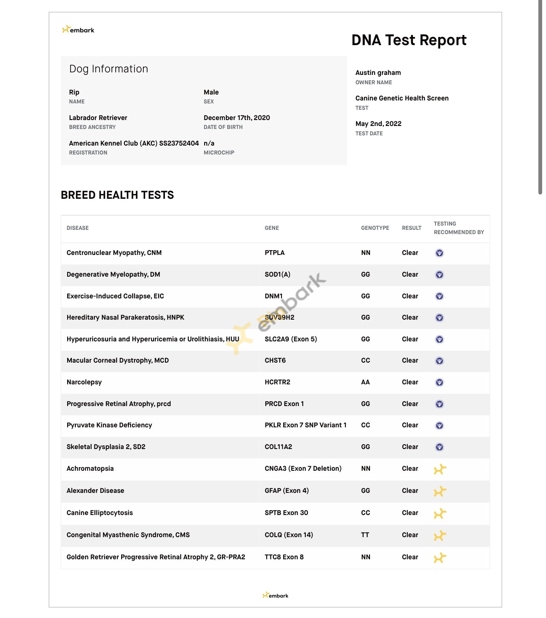Click the GENE column header
This screenshot has width=546, height=618.
coord(272,228)
